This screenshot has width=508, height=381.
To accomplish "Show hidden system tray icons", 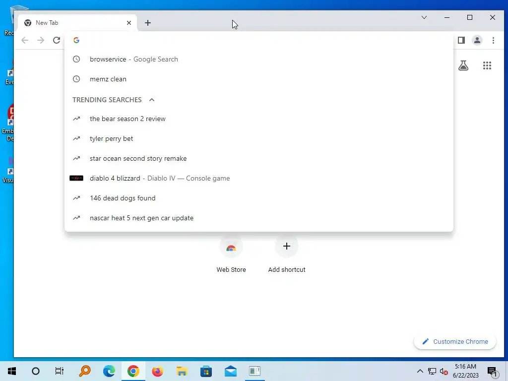I will 420,371.
